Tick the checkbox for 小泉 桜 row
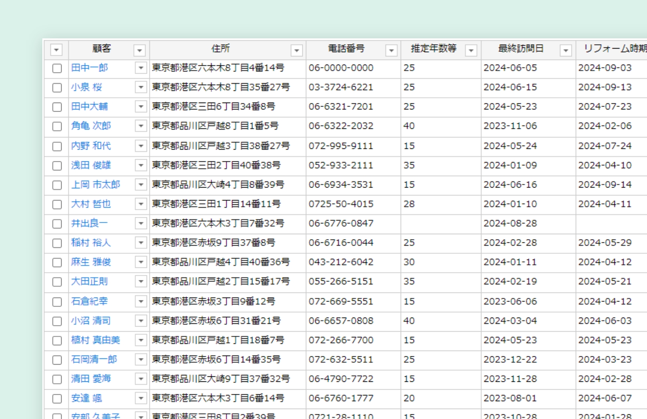The height and width of the screenshot is (419, 647). coord(57,88)
